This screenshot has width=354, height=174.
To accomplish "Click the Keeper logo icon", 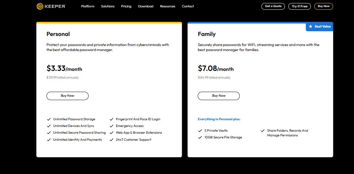I will point(40,6).
